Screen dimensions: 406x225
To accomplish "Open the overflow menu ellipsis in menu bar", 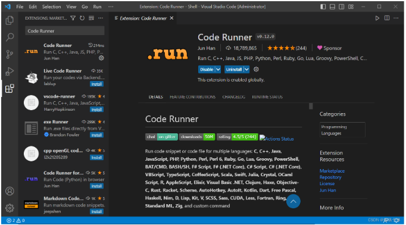I will pos(111,7).
